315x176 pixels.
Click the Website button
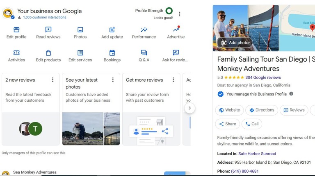(x=229, y=110)
